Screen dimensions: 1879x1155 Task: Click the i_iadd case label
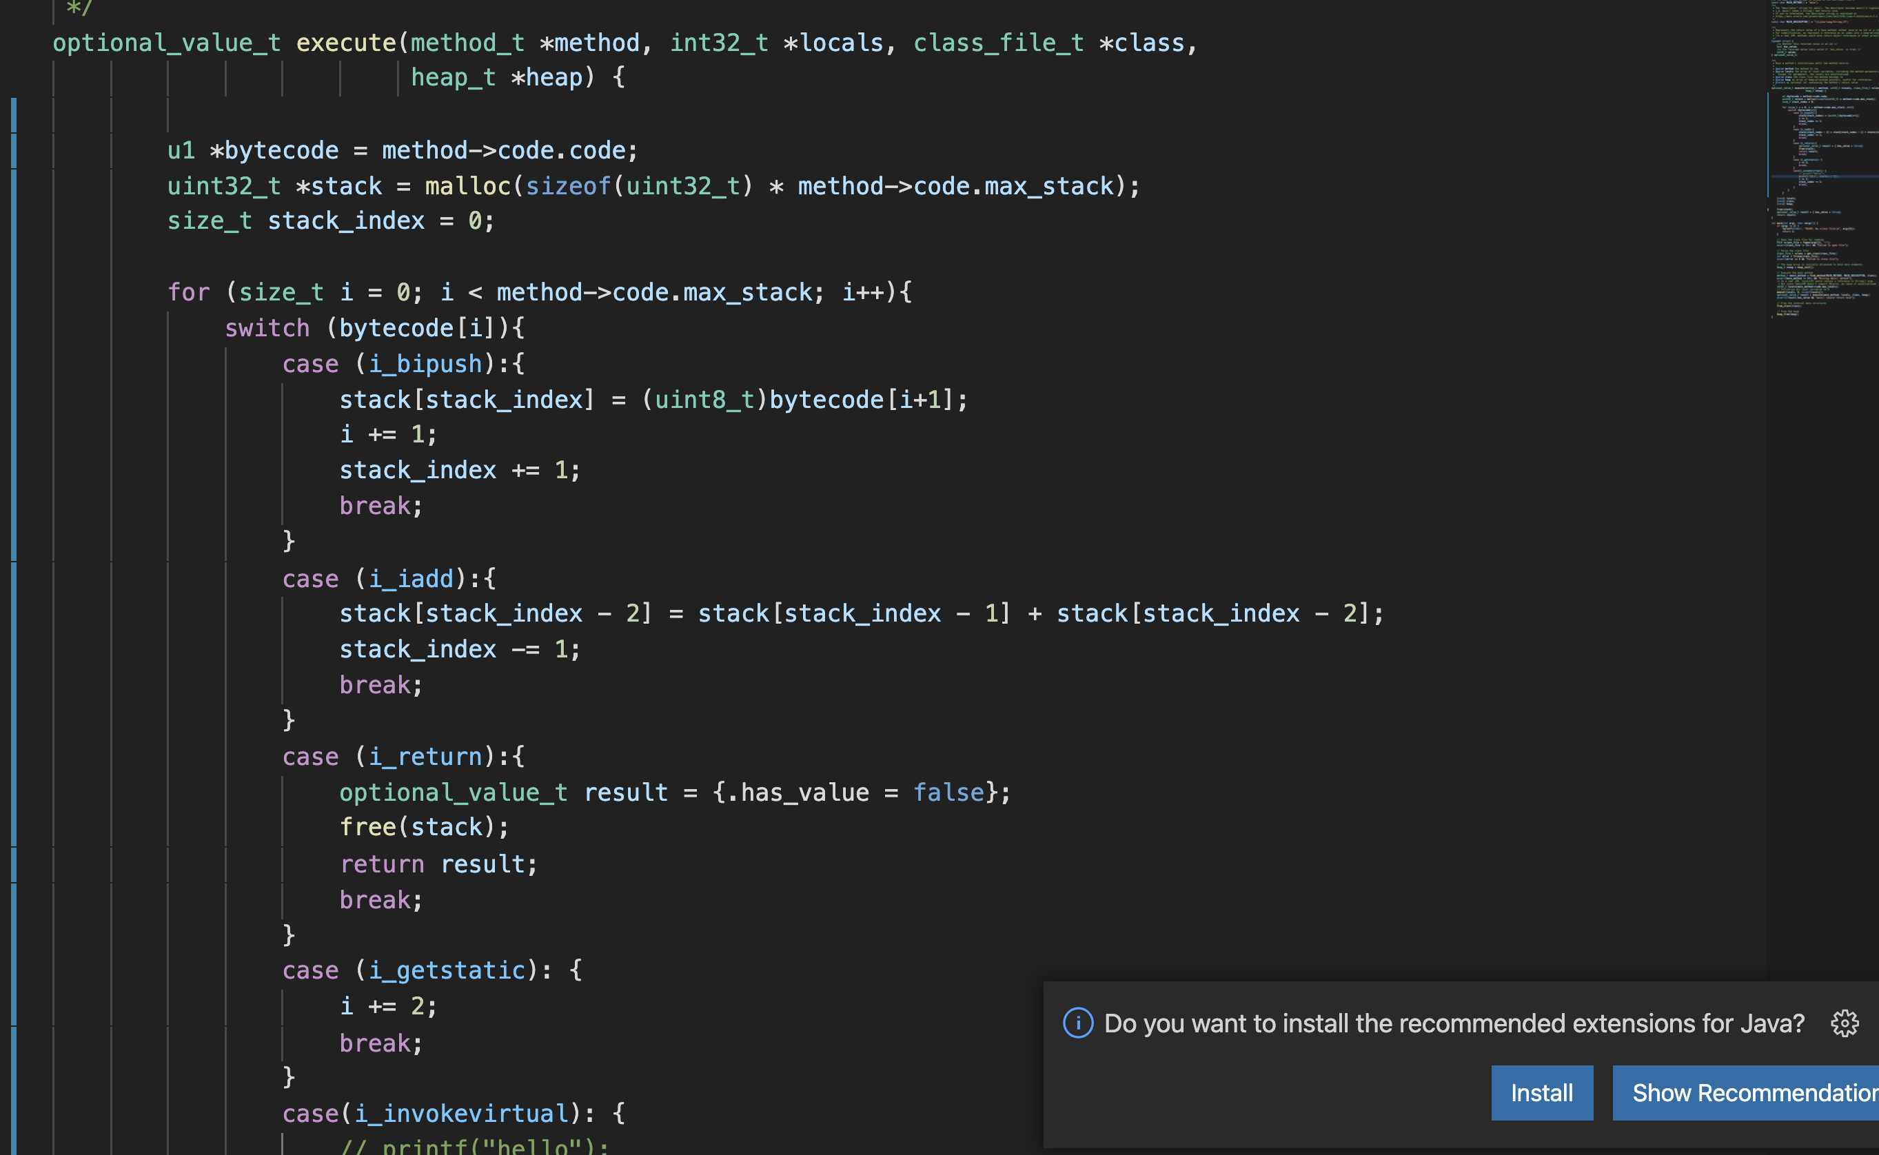pyautogui.click(x=411, y=579)
